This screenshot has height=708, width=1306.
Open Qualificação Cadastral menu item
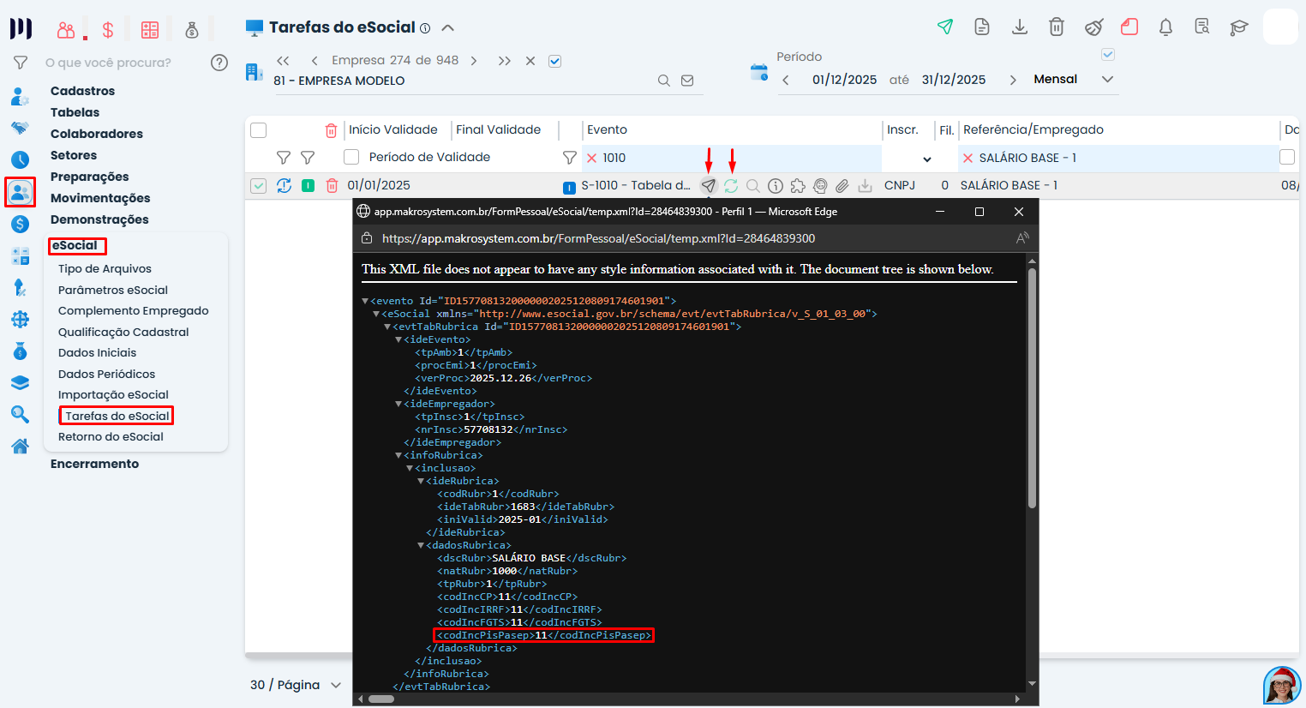pos(123,332)
